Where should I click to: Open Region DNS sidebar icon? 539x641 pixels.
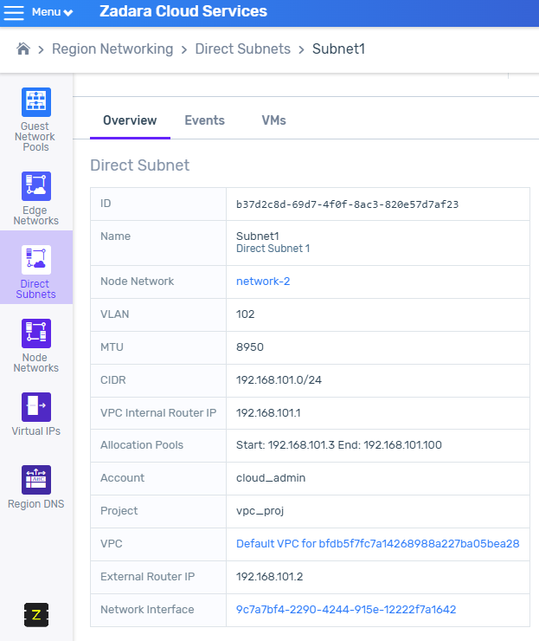(x=36, y=480)
